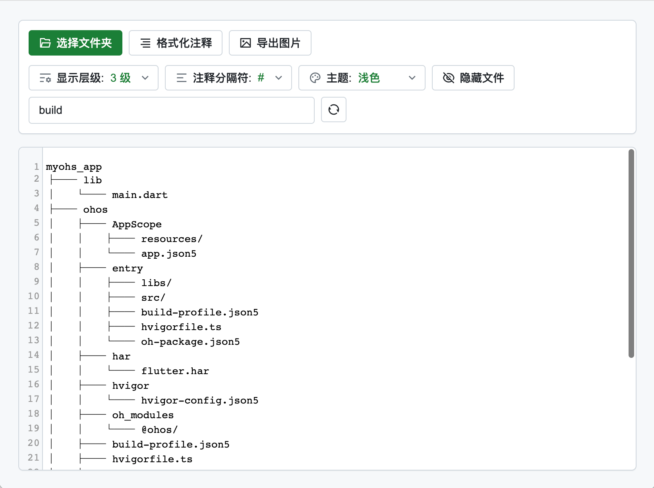
Task: Open the 显示层级 level dropdown
Action: coord(94,78)
